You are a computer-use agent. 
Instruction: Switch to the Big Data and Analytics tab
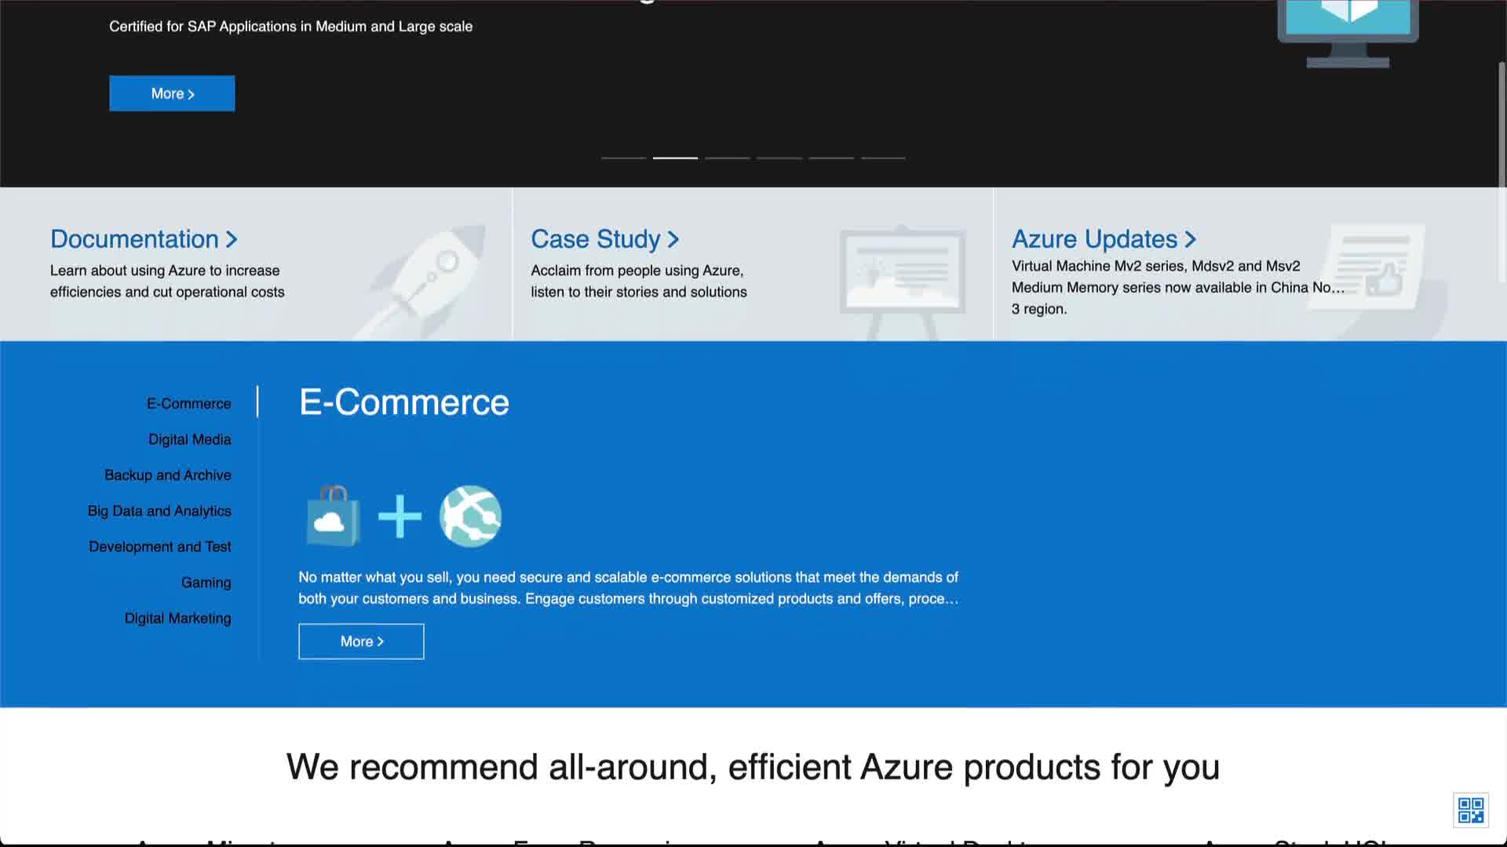tap(159, 511)
